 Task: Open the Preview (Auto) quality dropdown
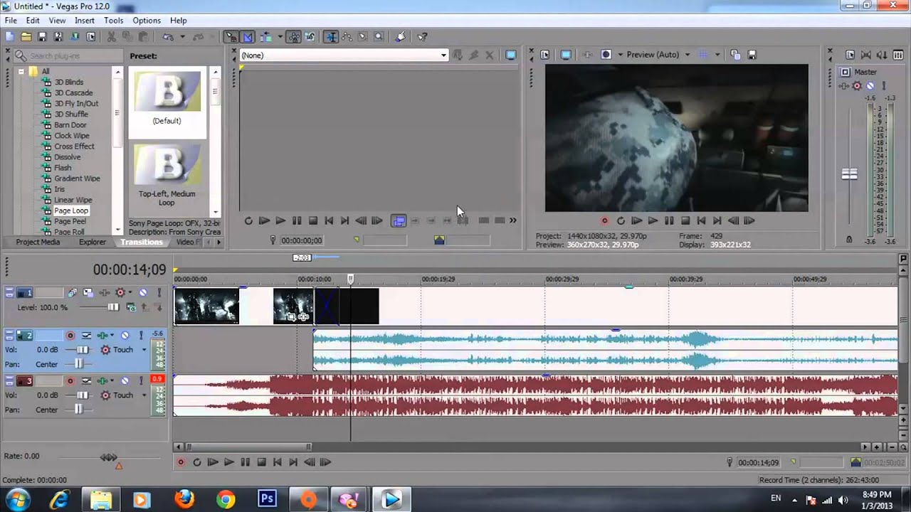click(x=687, y=55)
